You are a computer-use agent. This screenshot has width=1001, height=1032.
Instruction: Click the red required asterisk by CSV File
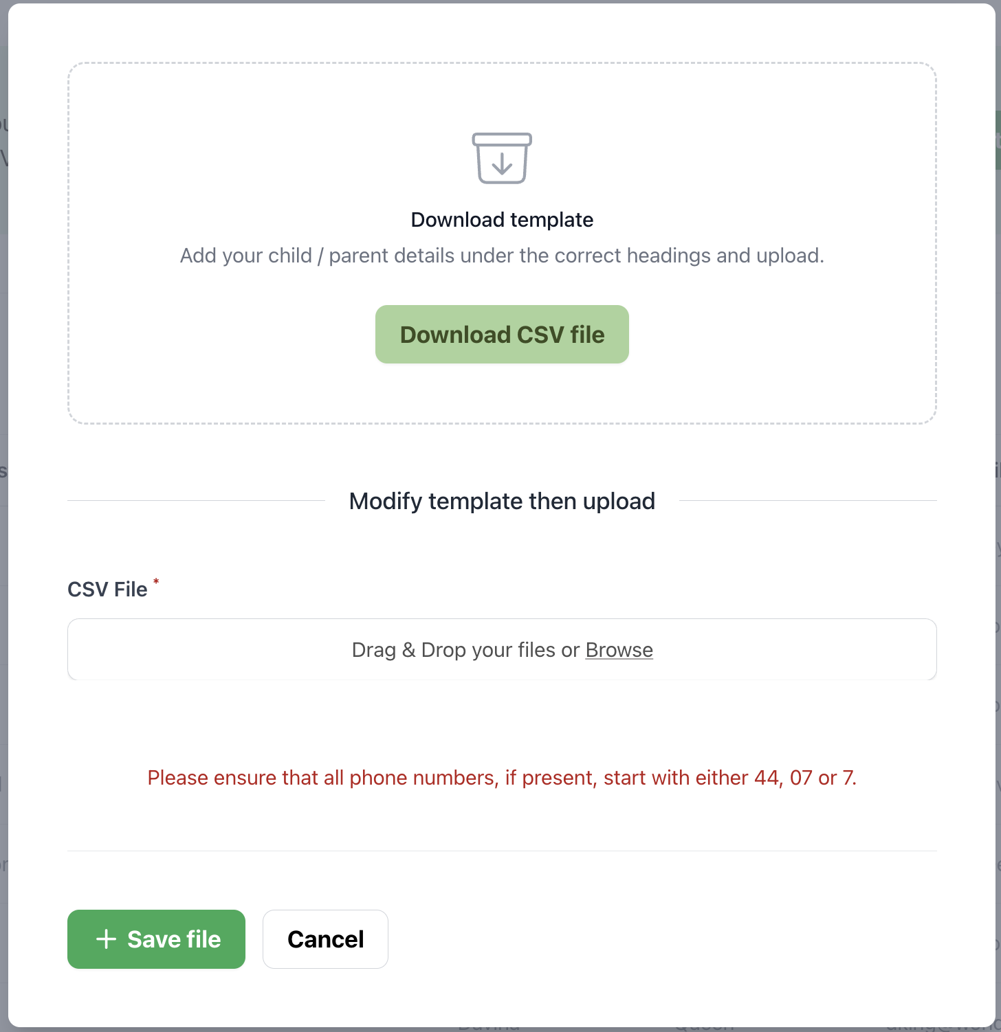coord(156,583)
